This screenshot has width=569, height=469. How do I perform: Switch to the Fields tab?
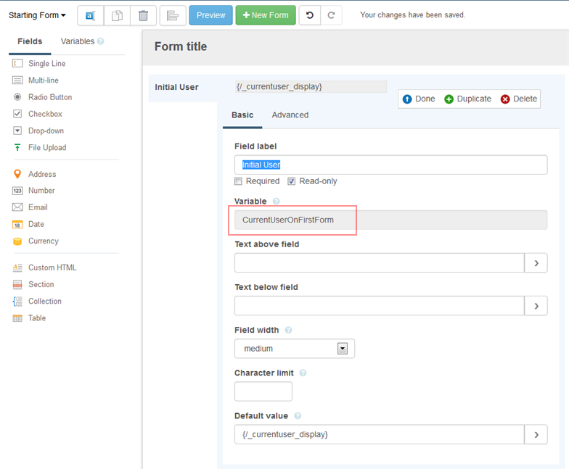click(30, 41)
